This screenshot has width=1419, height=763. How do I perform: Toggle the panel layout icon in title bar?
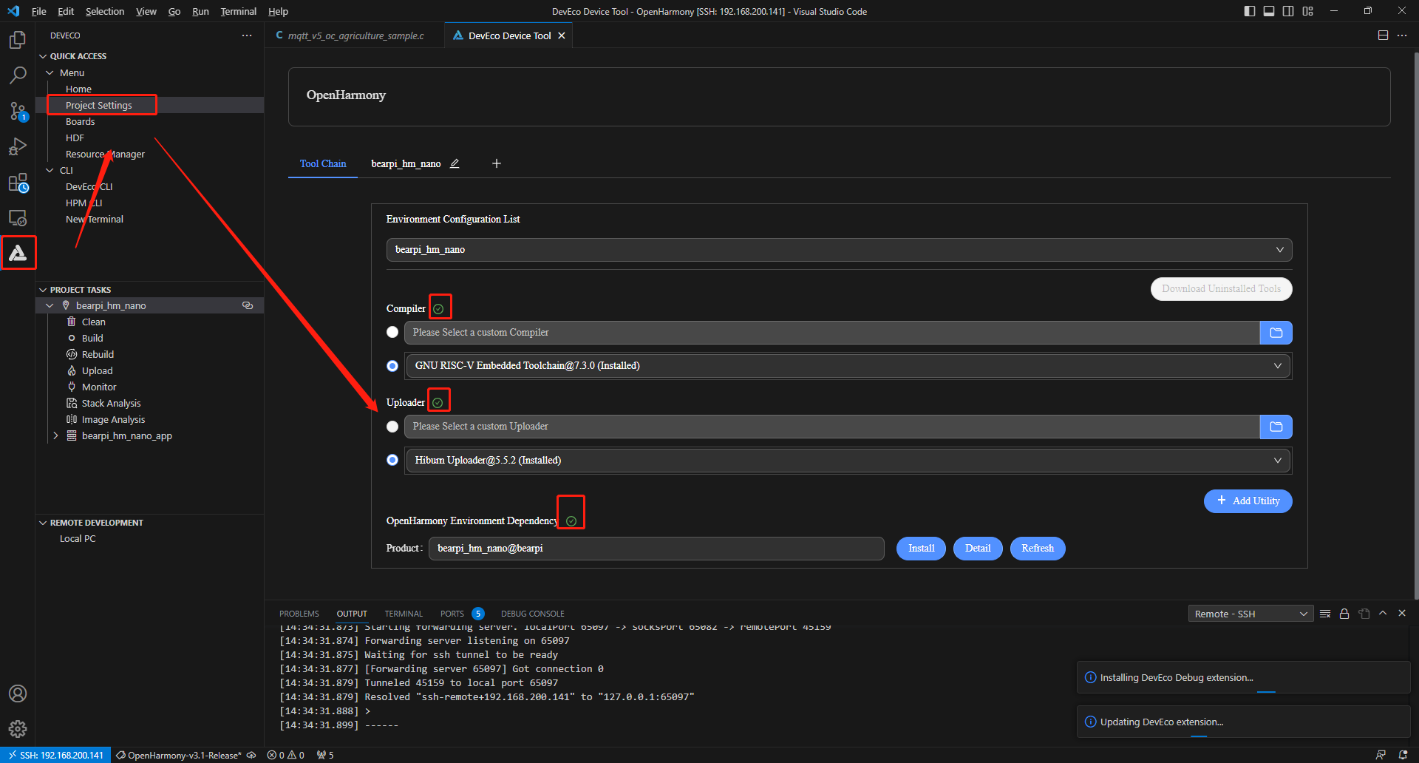coord(1269,11)
